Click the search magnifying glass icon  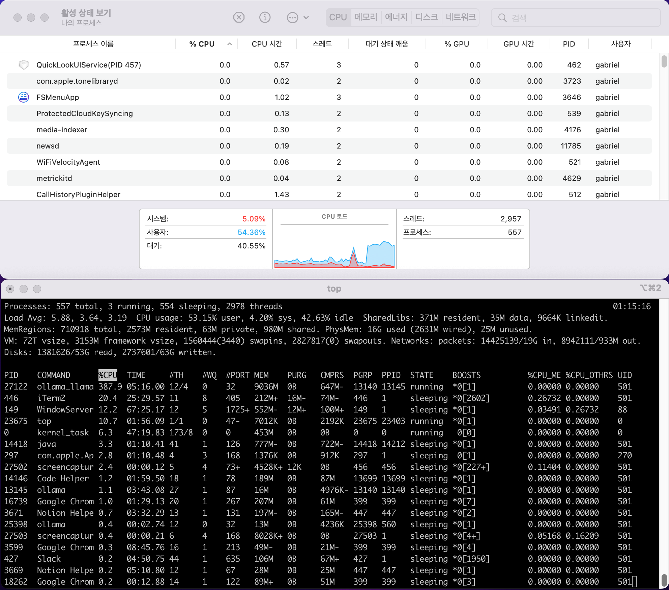502,18
